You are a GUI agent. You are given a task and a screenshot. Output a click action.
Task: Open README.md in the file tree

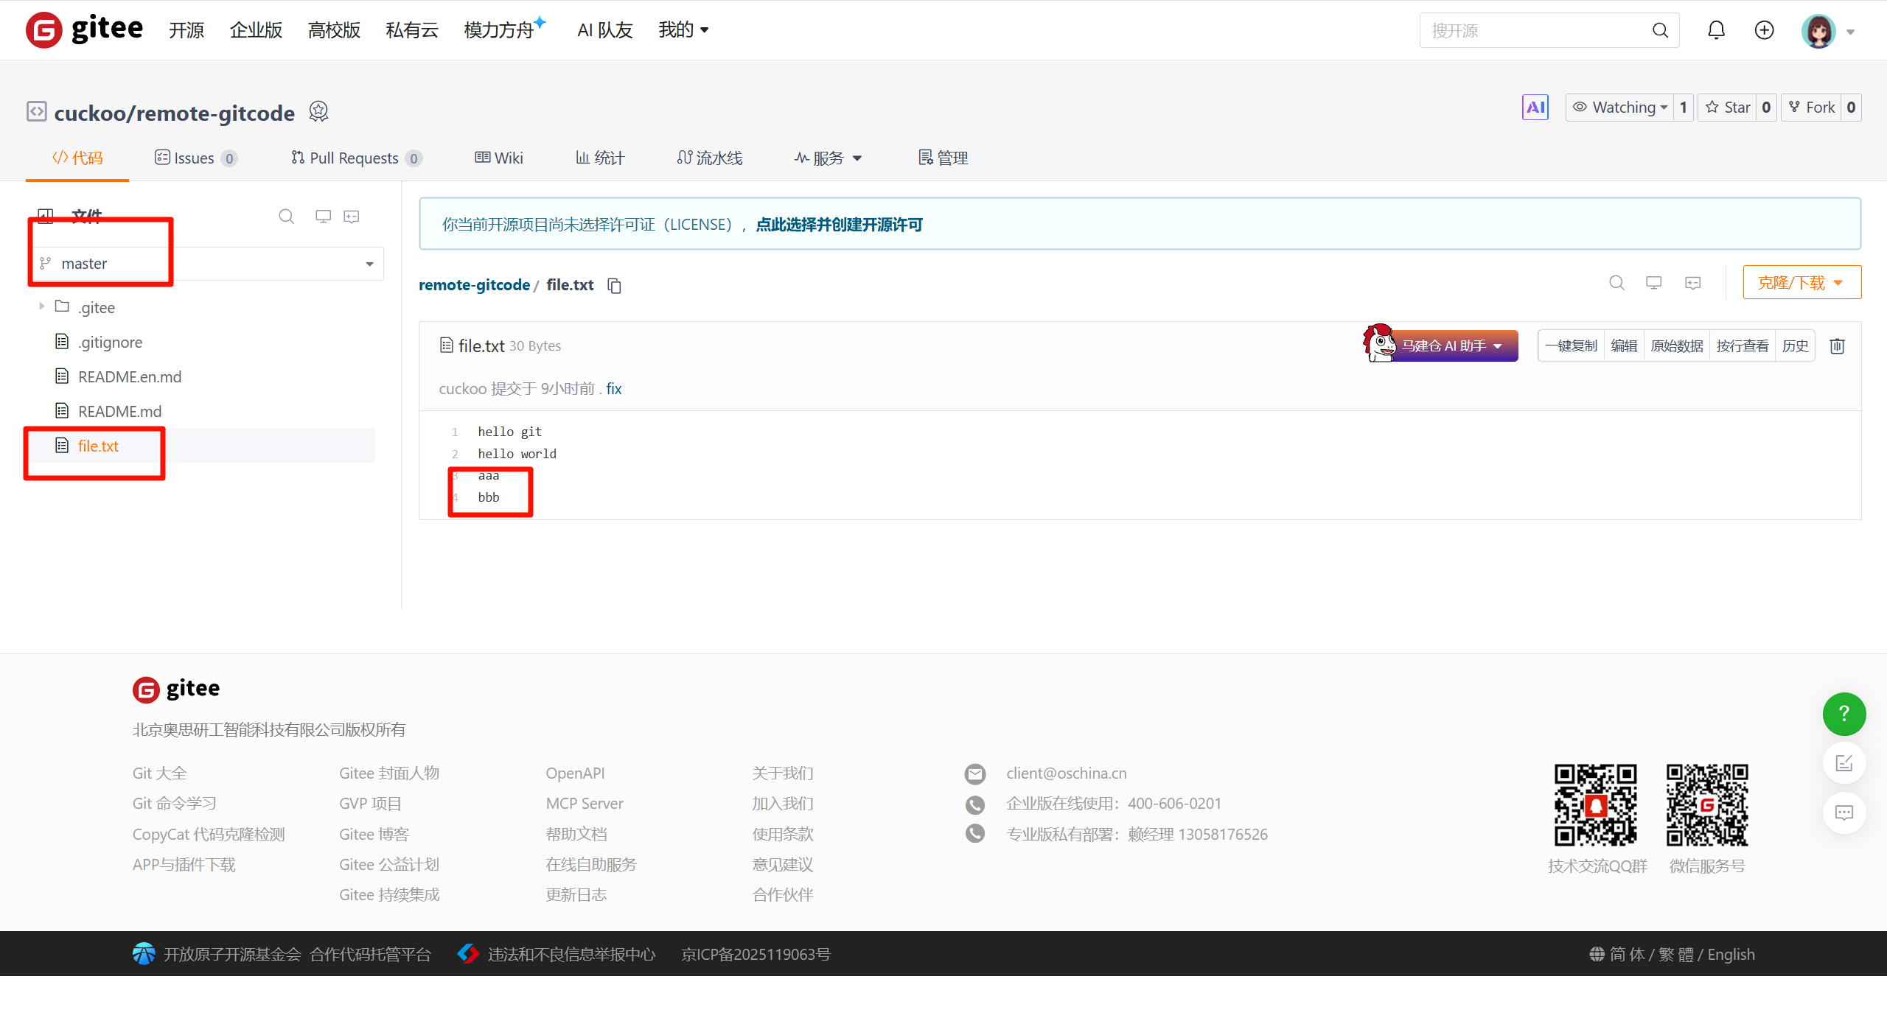[119, 412]
